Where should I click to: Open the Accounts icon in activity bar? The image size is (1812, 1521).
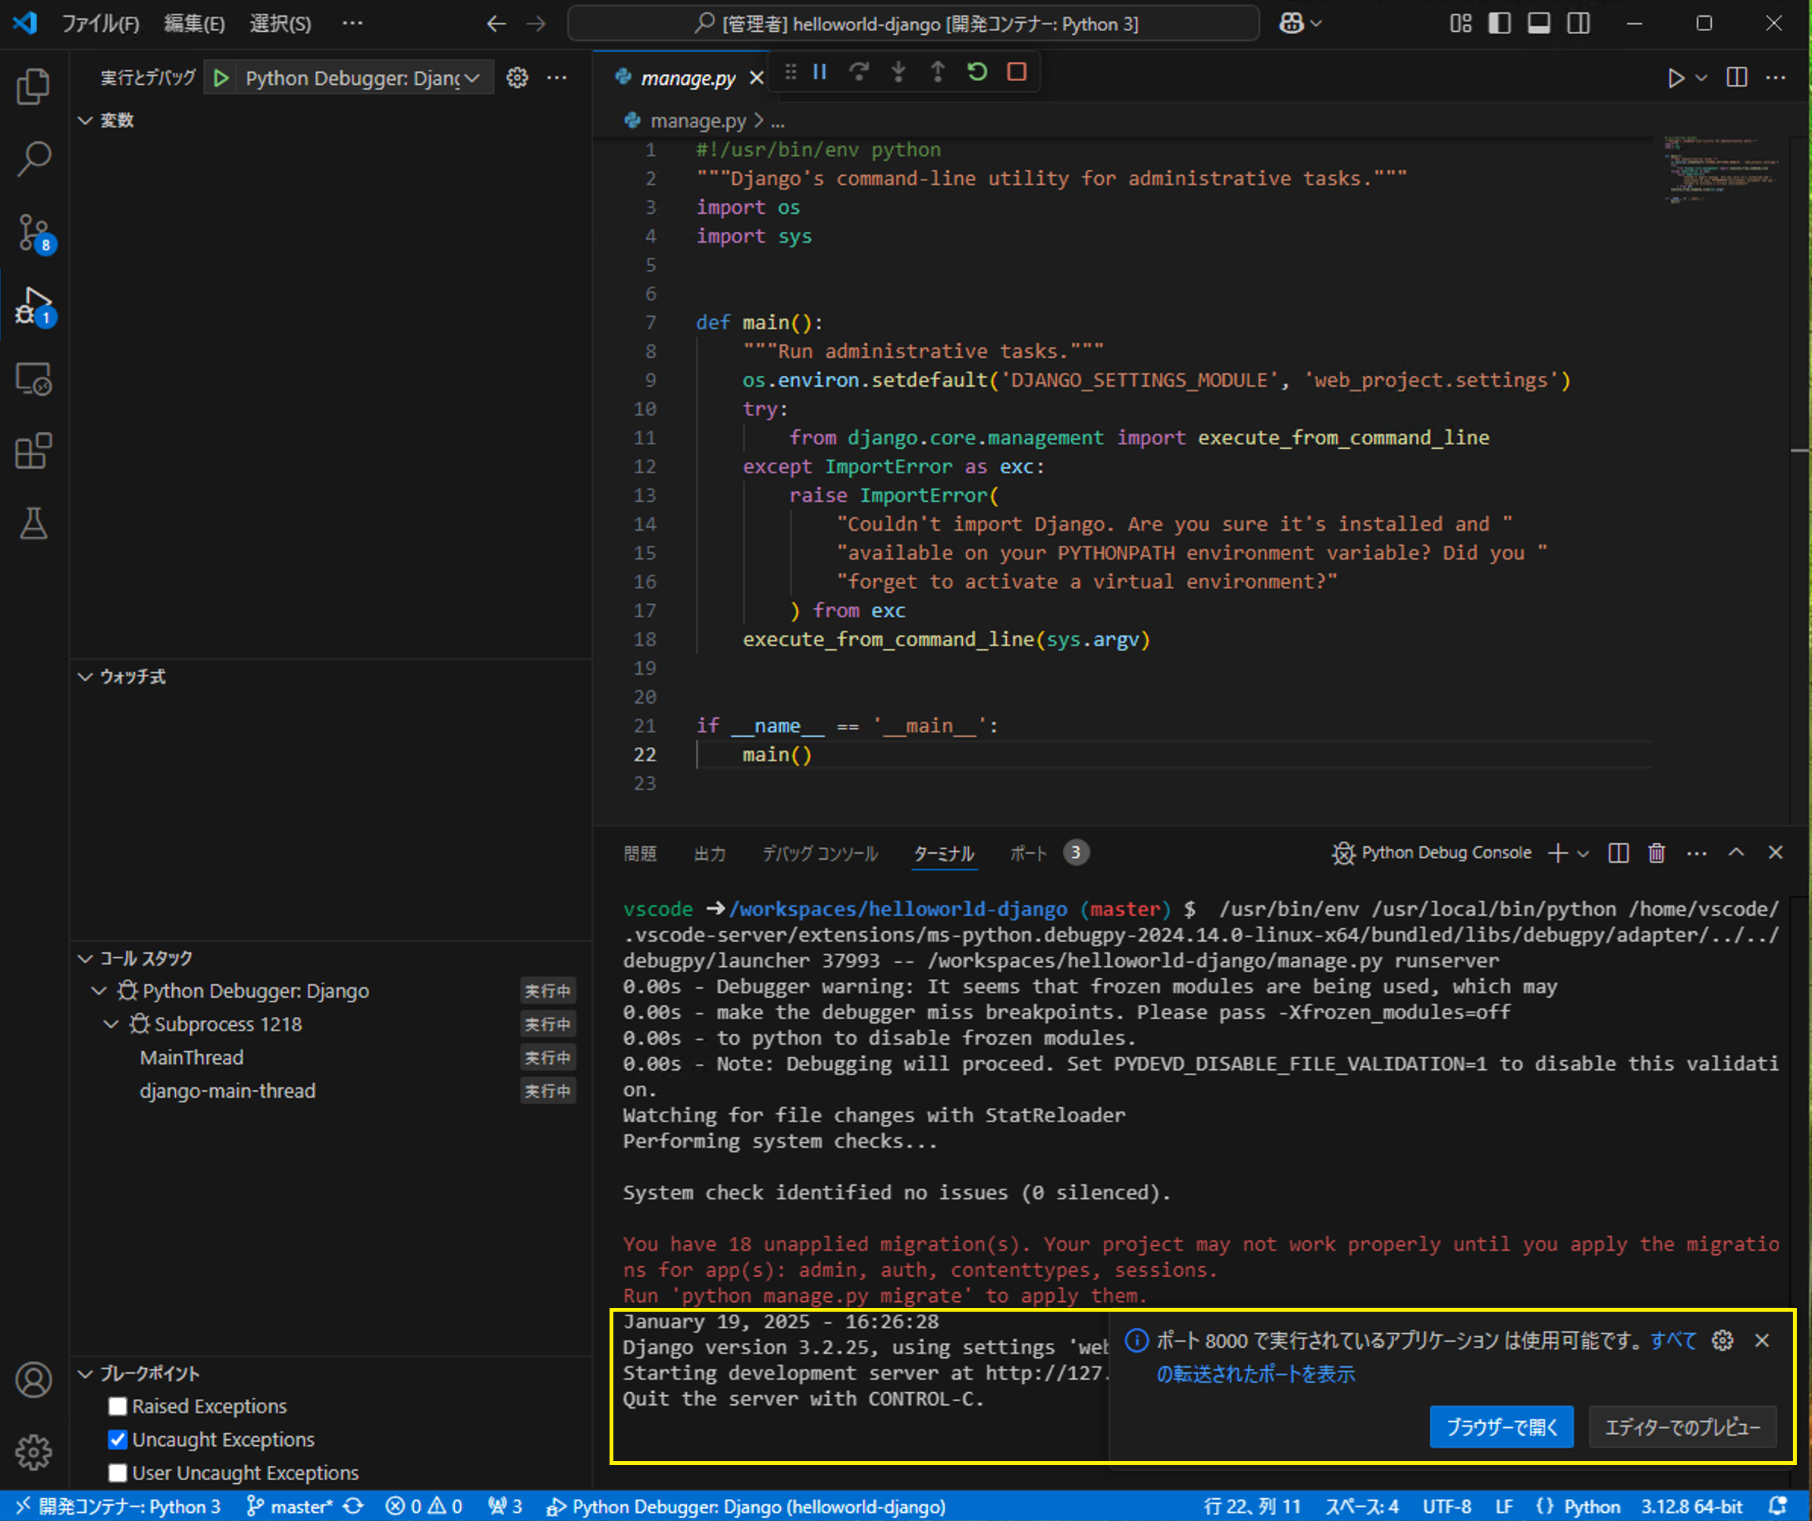click(x=33, y=1379)
